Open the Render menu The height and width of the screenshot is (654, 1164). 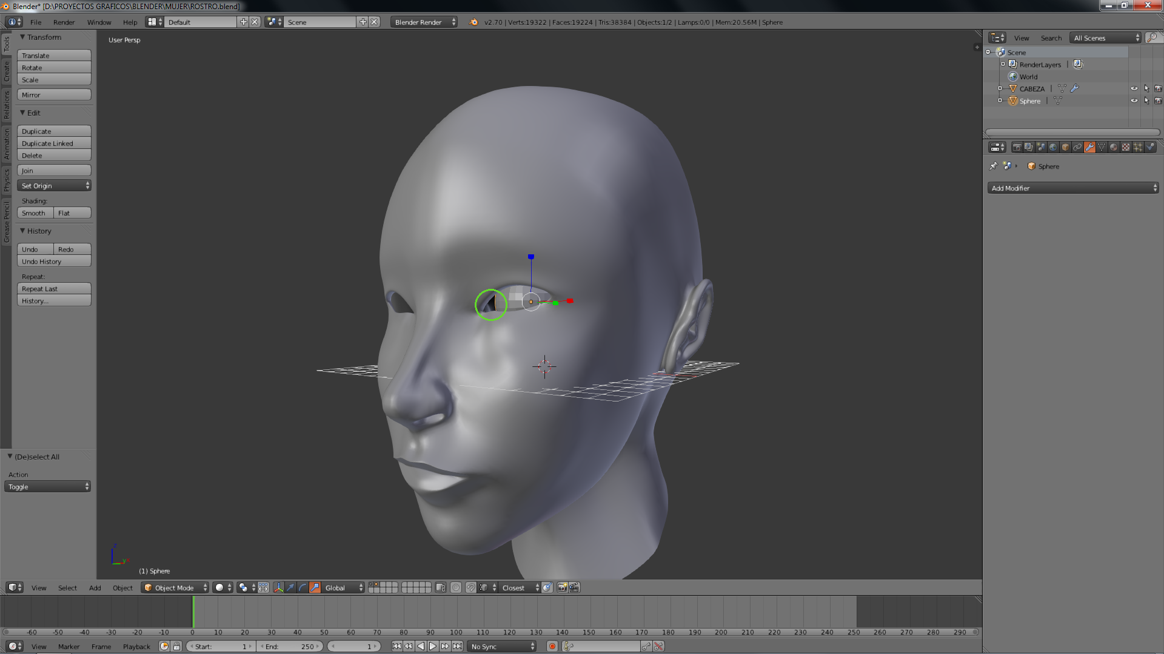(64, 22)
